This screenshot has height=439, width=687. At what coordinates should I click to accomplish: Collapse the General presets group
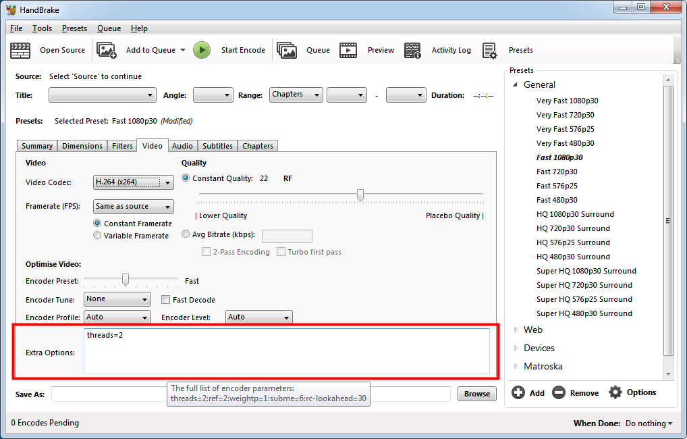pyautogui.click(x=516, y=84)
